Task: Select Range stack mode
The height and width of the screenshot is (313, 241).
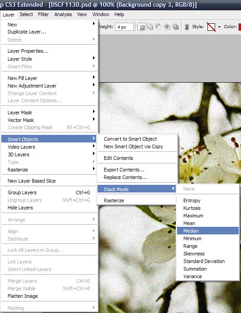Action: coord(208,246)
